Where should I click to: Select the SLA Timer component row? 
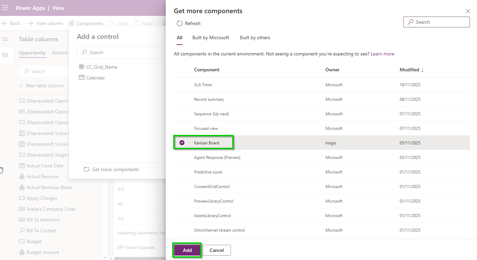[x=203, y=85]
